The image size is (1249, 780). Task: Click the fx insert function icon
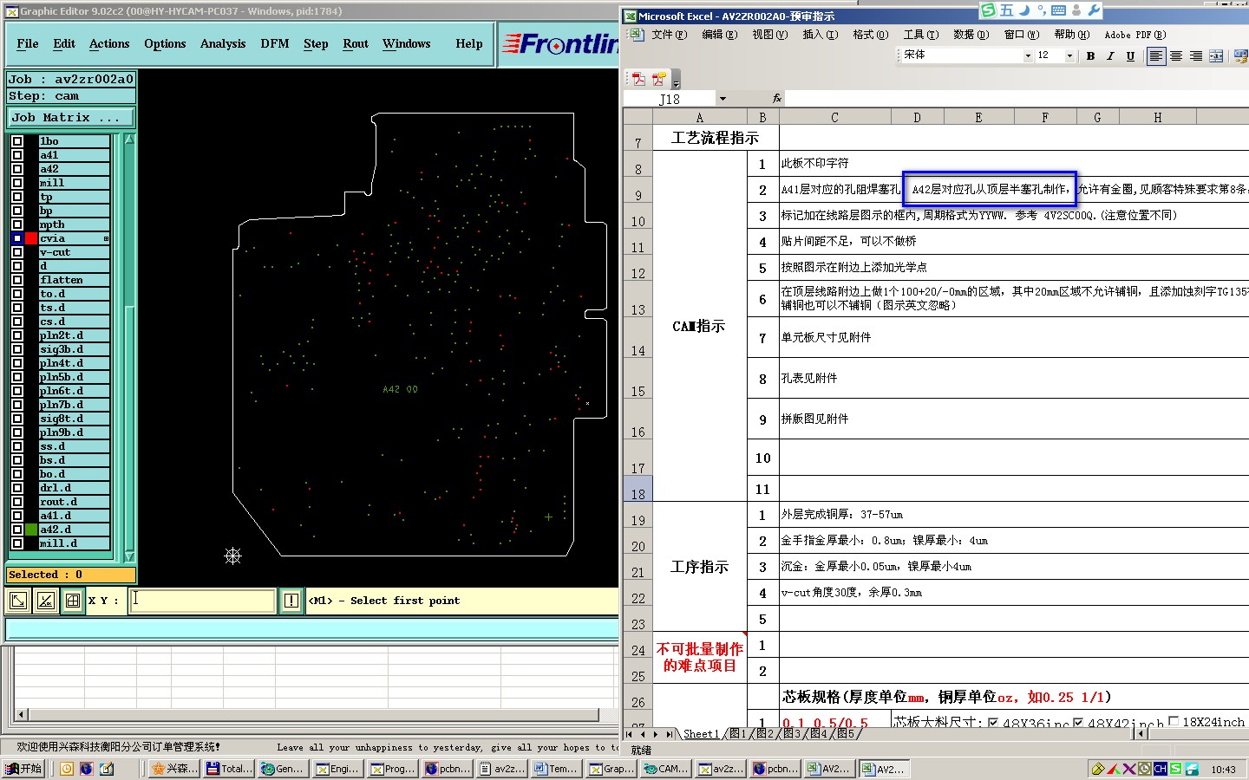[x=776, y=99]
